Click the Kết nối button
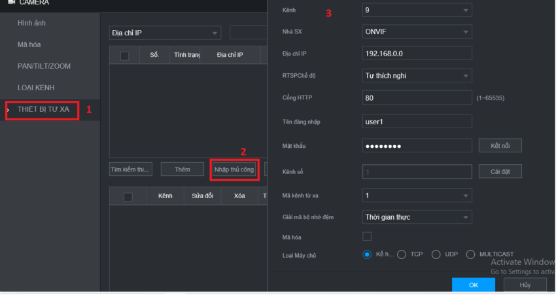The image size is (556, 295). tap(500, 146)
